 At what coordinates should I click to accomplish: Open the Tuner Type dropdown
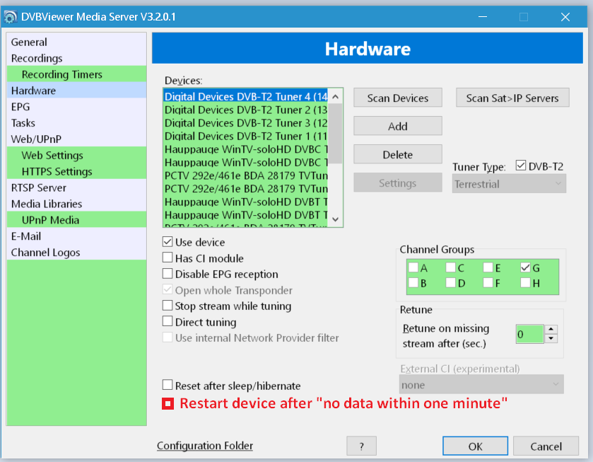coord(509,184)
